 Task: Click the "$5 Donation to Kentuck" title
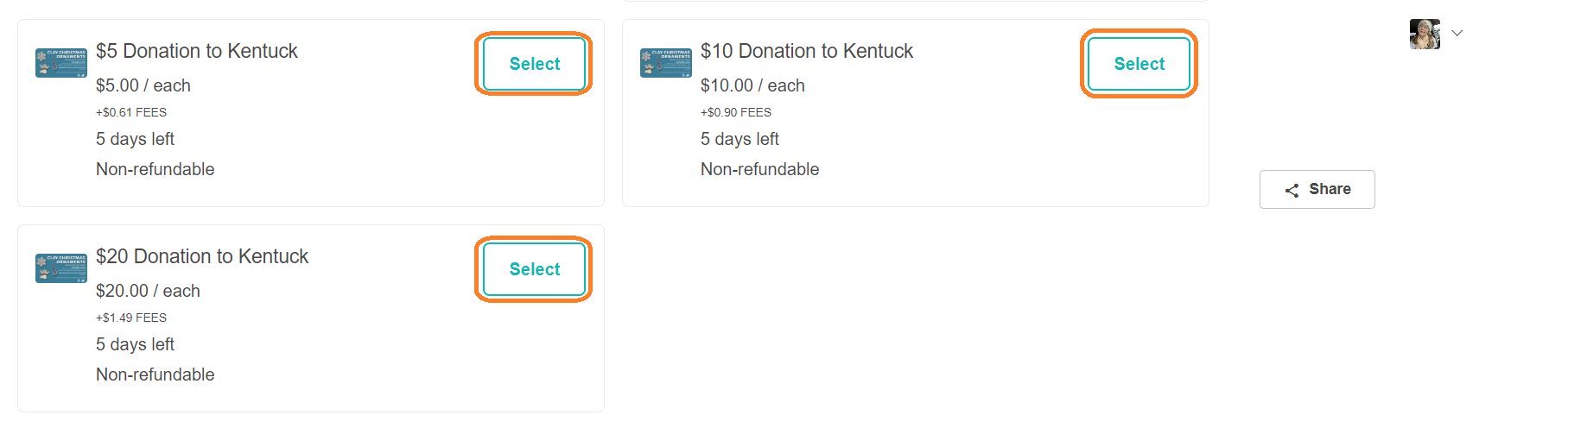coord(197,51)
